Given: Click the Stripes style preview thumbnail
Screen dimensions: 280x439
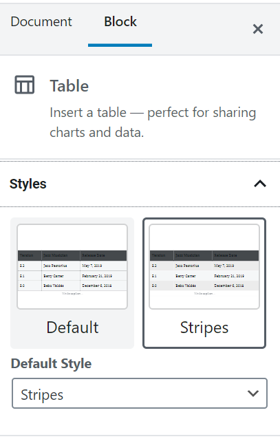Looking at the screenshot, I should point(204,266).
